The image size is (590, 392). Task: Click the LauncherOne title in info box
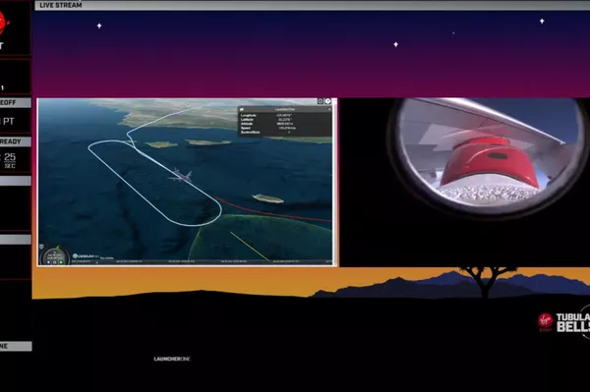pos(285,109)
